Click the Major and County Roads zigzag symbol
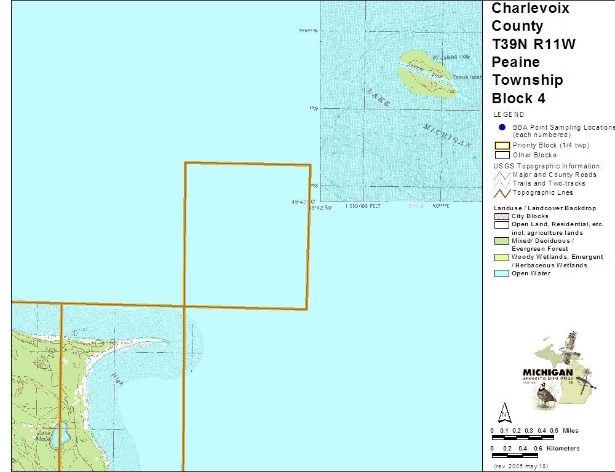This screenshot has height=472, width=615. pos(502,175)
